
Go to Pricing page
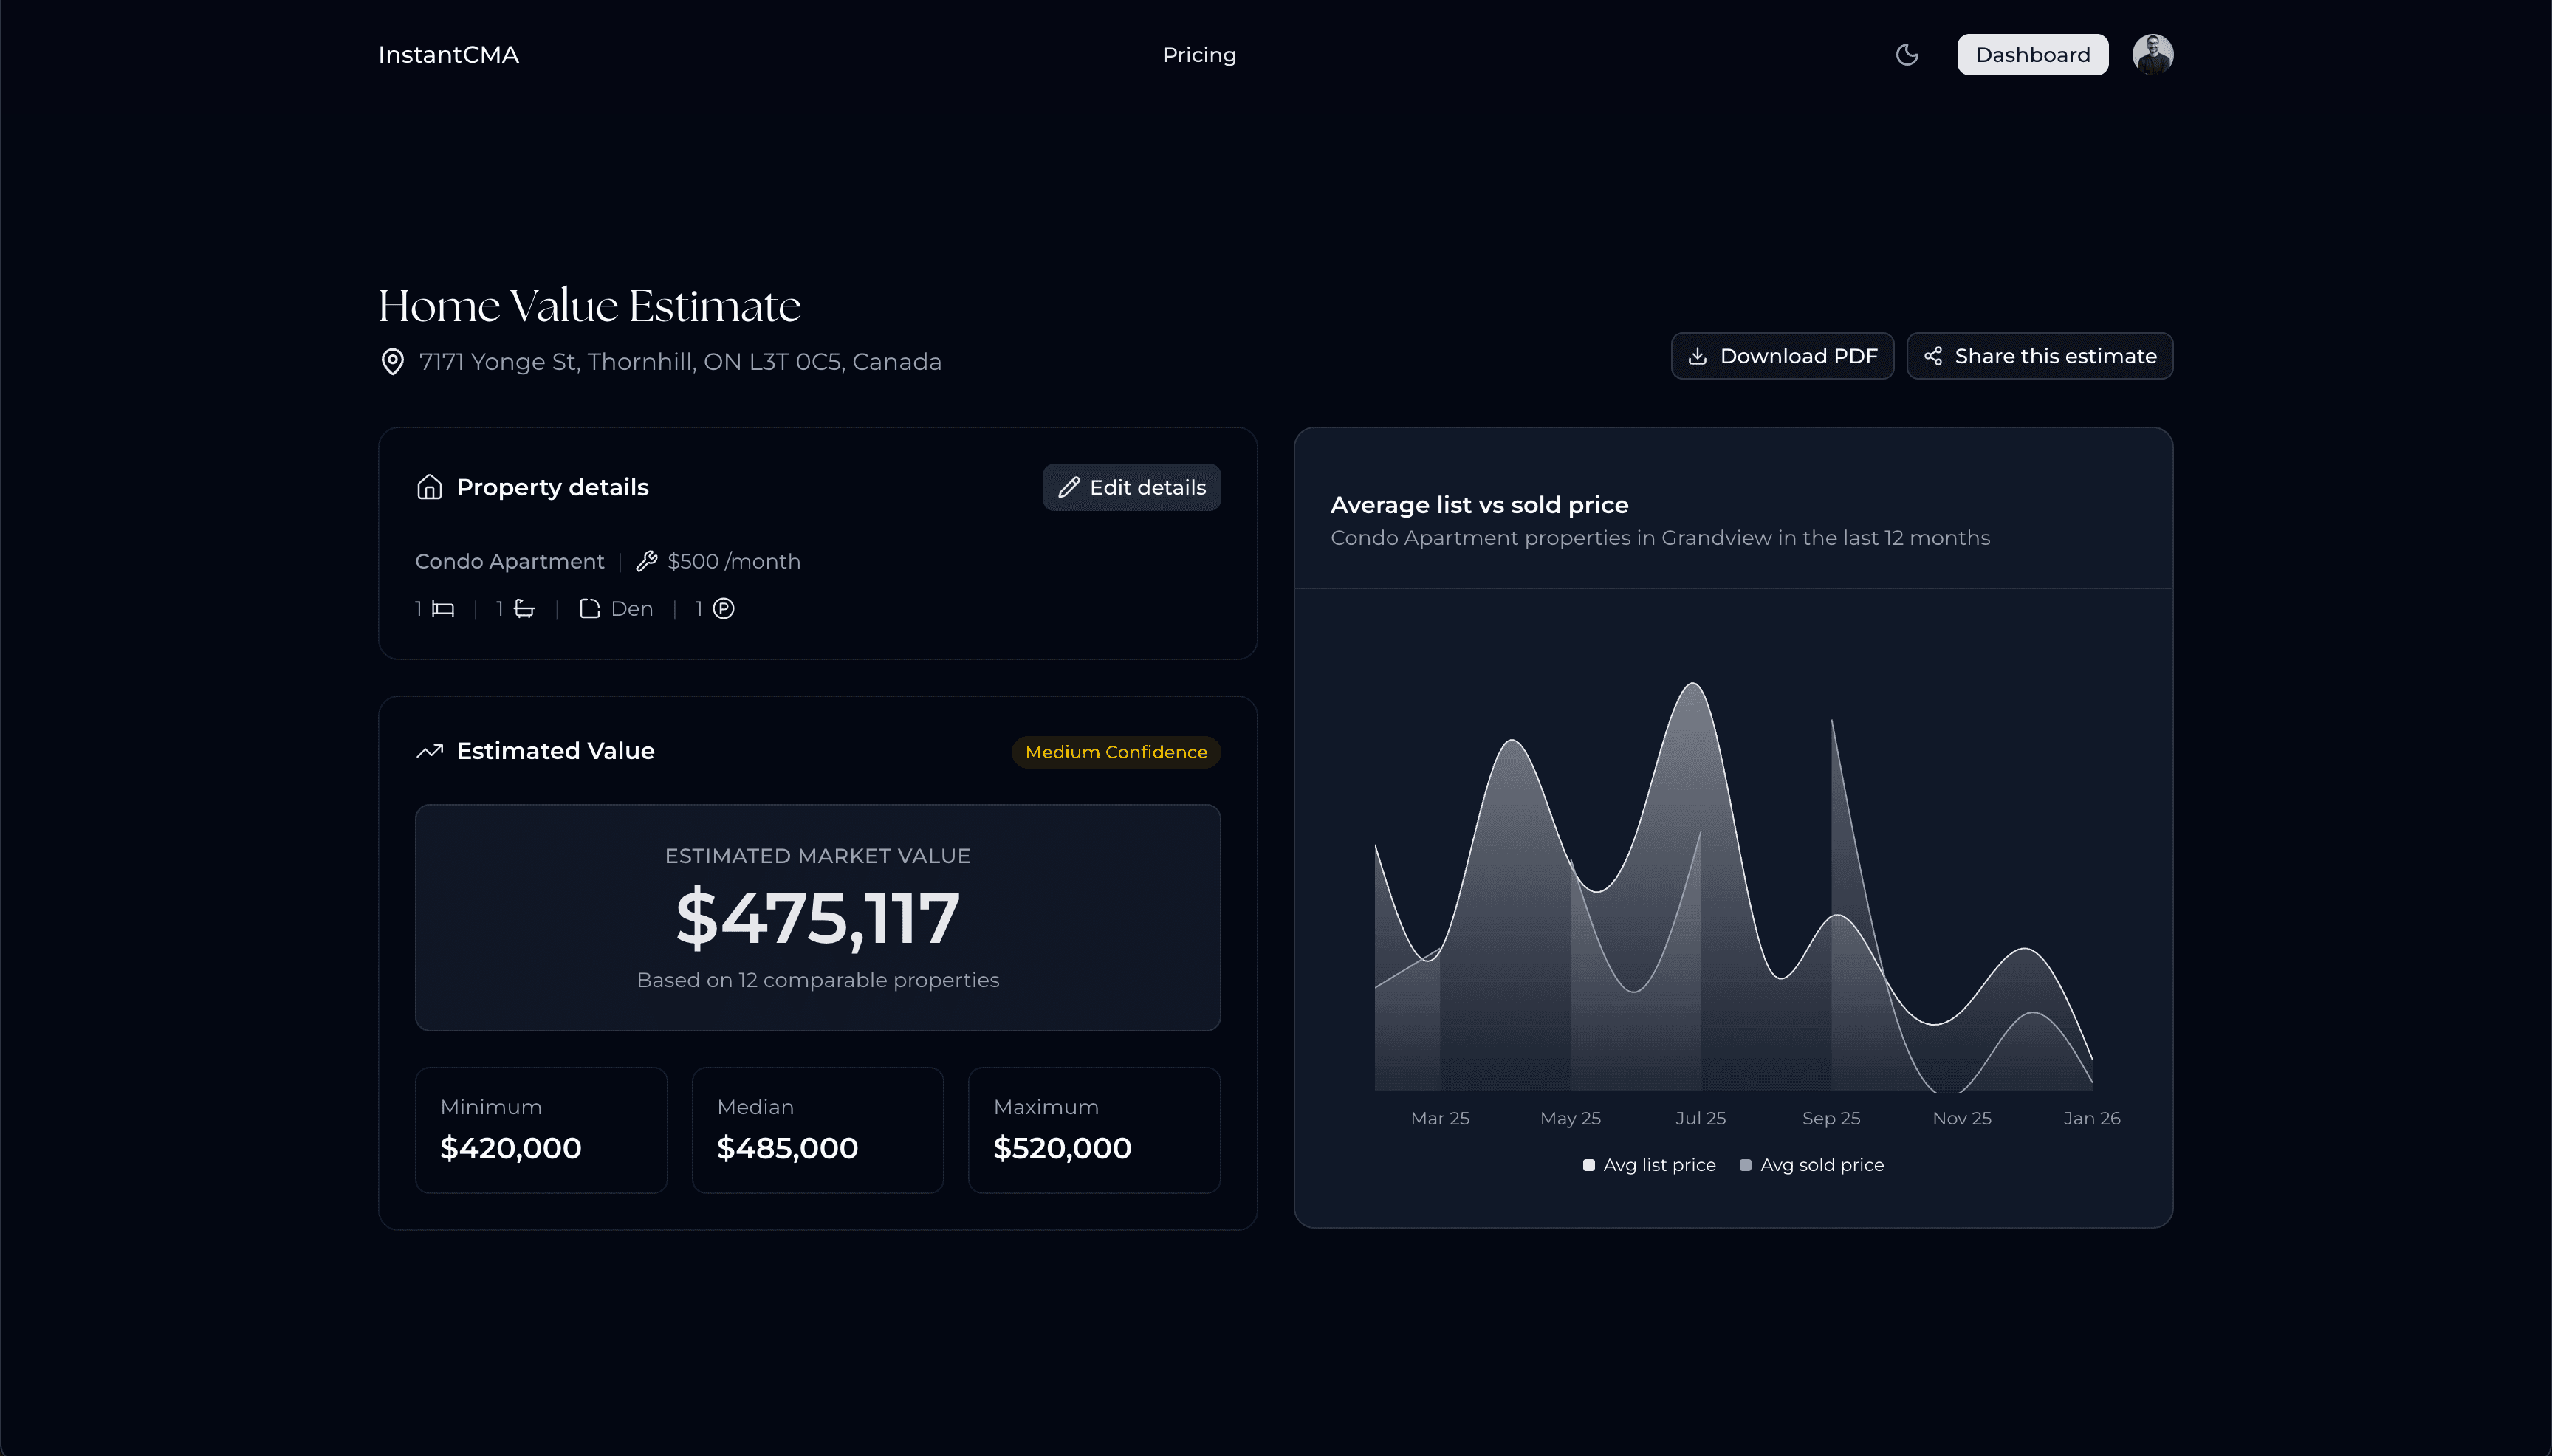point(1199,55)
